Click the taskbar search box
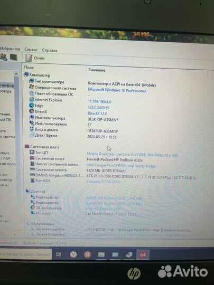The width and height of the screenshot is (214, 285). coord(25,254)
